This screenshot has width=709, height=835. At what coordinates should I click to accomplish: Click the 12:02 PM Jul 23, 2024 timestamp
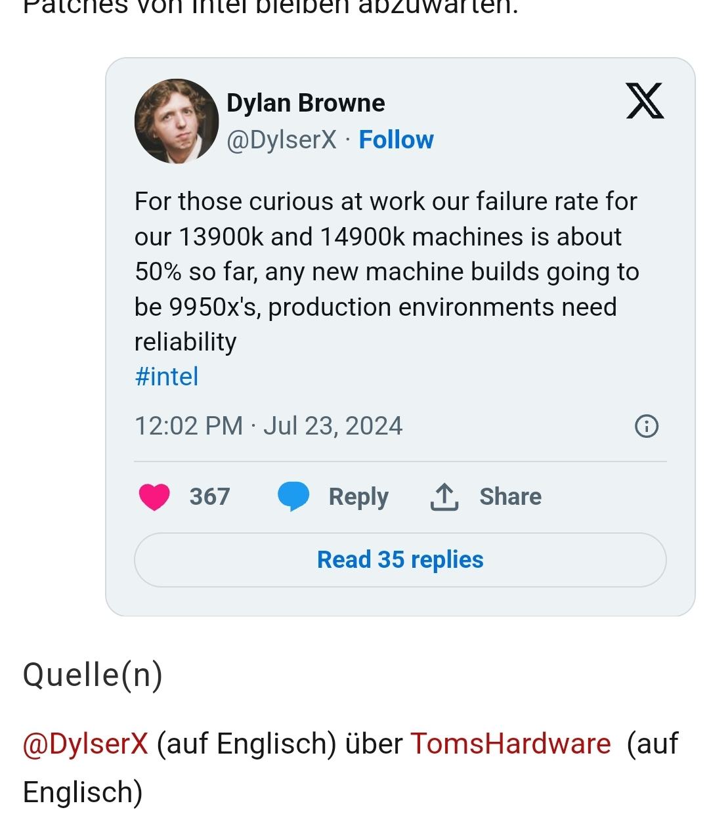tap(269, 426)
